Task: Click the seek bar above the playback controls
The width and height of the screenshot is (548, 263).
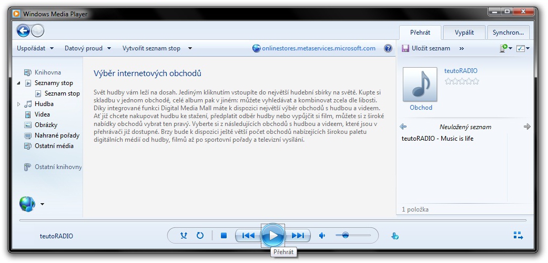Action: point(272,220)
